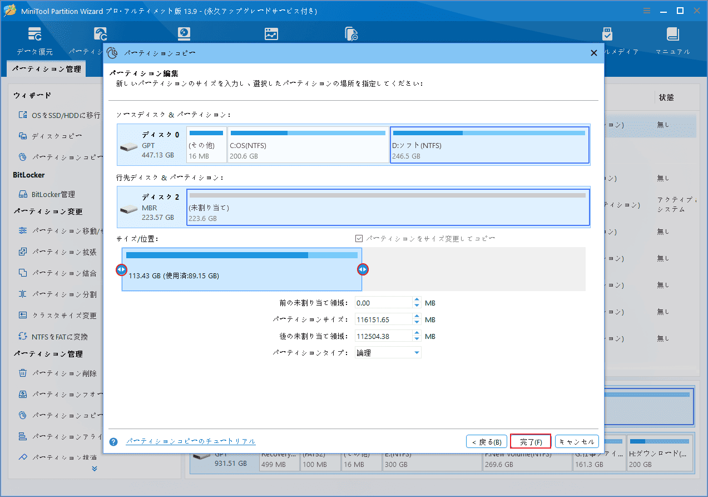Choose パーティション結合 in the sidebar
This screenshot has height=497, width=708.
click(x=58, y=273)
